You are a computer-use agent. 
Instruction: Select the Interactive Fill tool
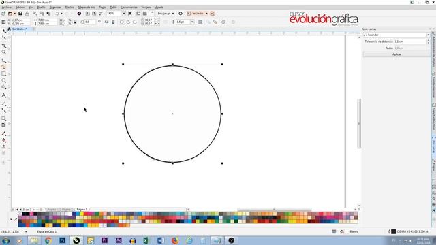(x=4, y=140)
